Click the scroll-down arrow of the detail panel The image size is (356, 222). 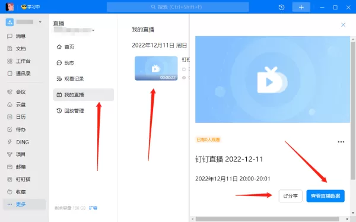point(353,213)
